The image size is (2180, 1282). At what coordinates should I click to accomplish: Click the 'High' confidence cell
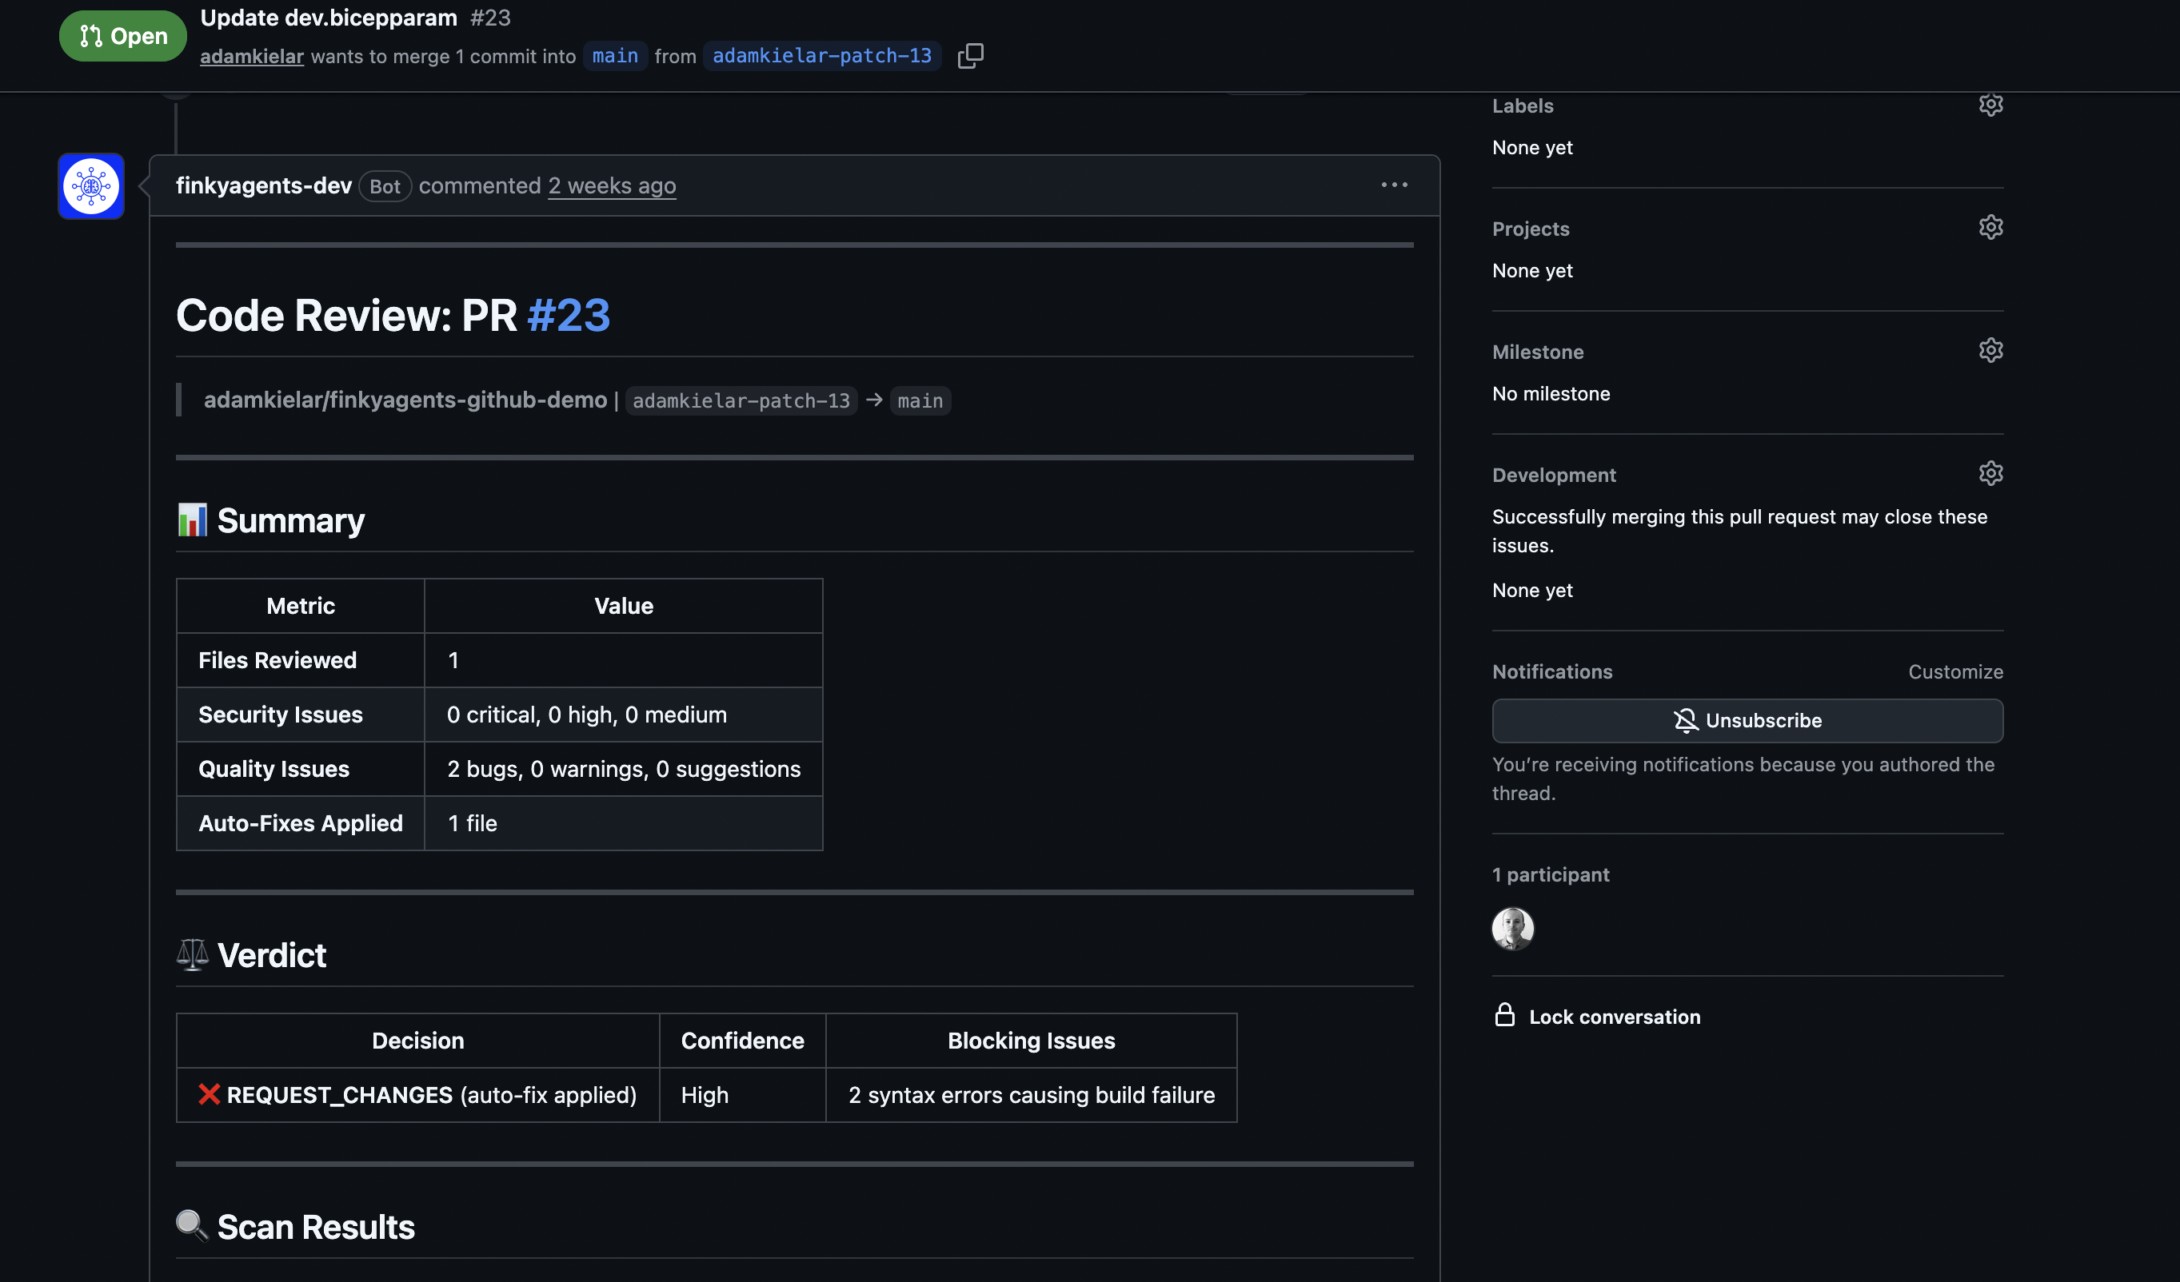tap(742, 1095)
